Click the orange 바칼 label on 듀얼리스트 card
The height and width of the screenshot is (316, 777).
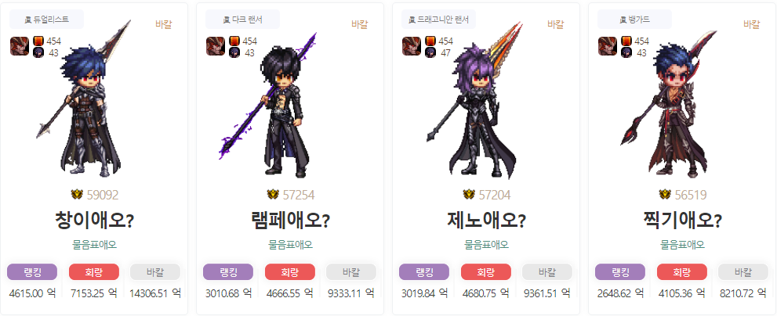coord(164,24)
